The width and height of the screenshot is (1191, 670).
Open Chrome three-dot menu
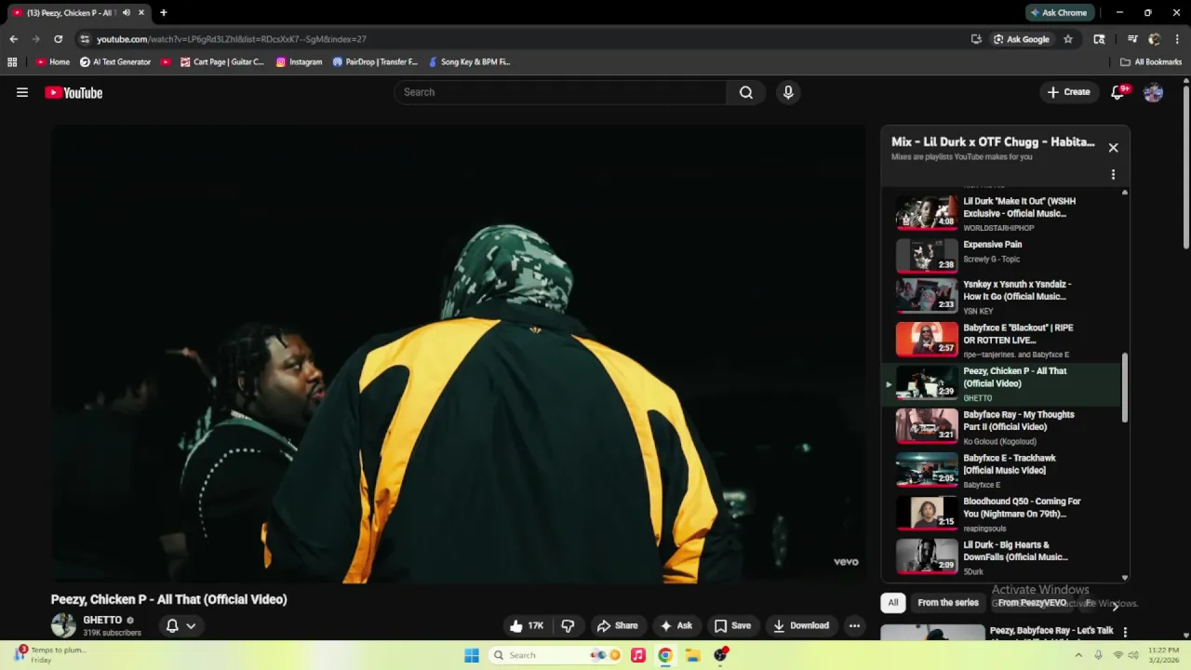coord(1177,39)
